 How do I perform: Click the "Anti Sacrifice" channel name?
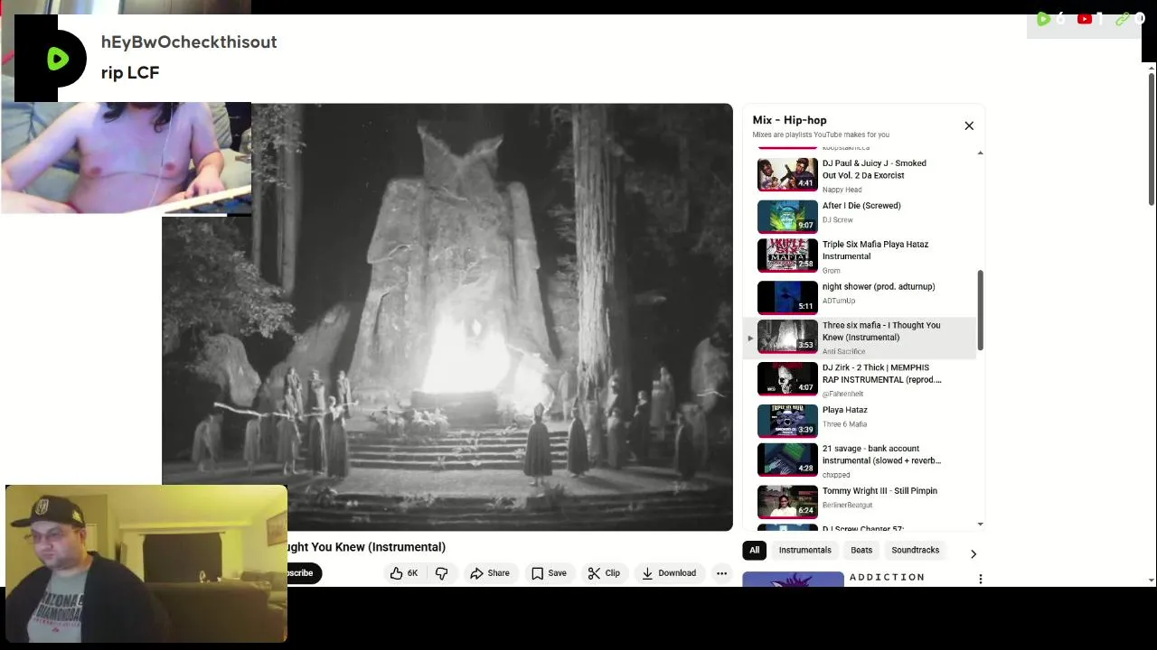[843, 351]
